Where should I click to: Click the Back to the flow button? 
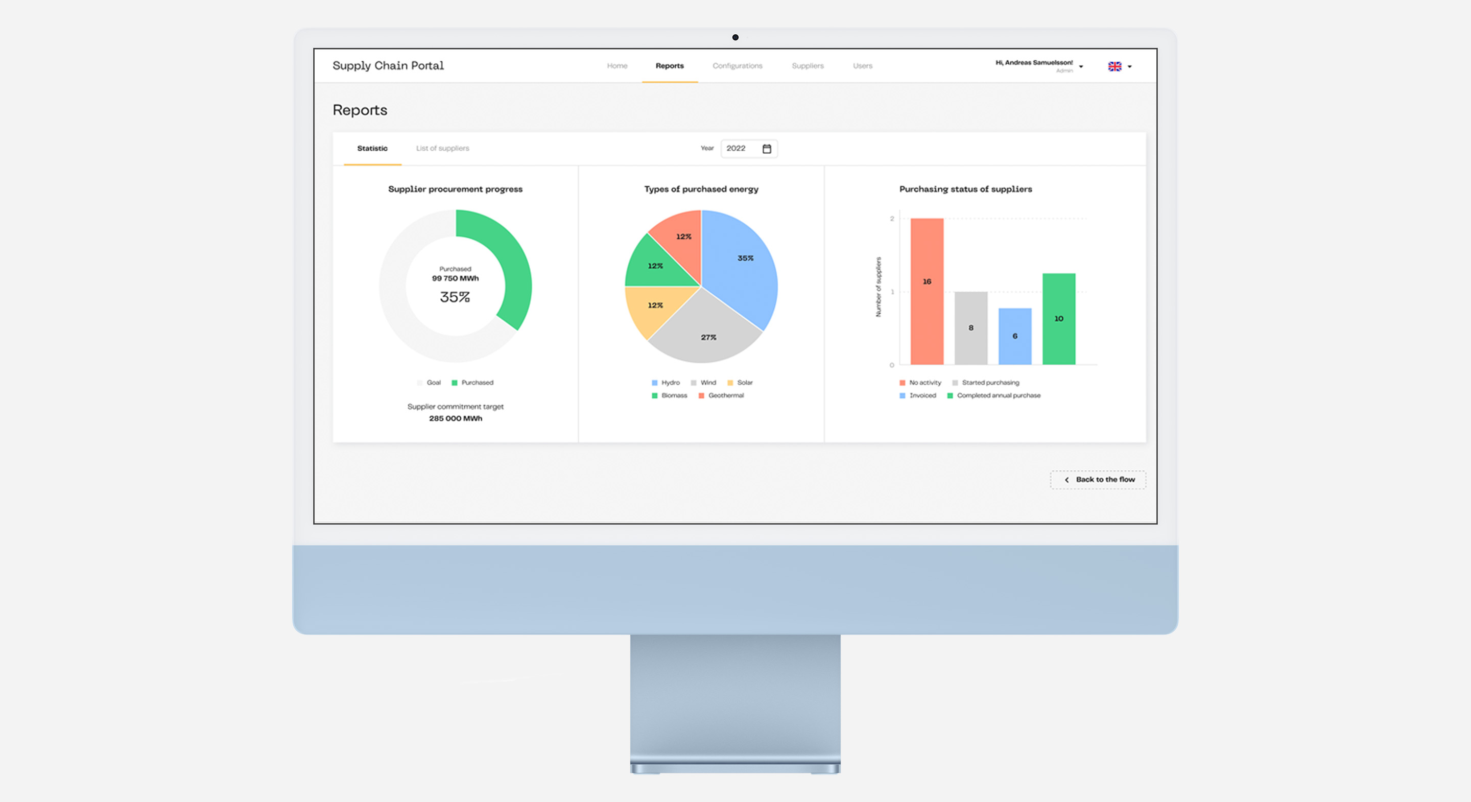tap(1098, 480)
